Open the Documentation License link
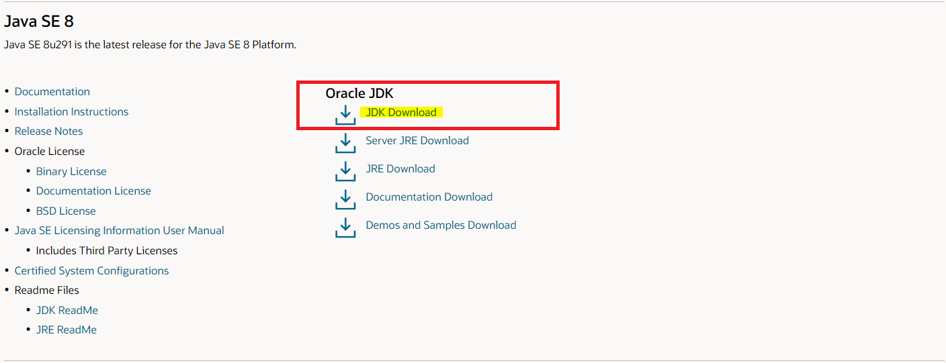Viewport: 946px width, 363px height. click(x=93, y=191)
